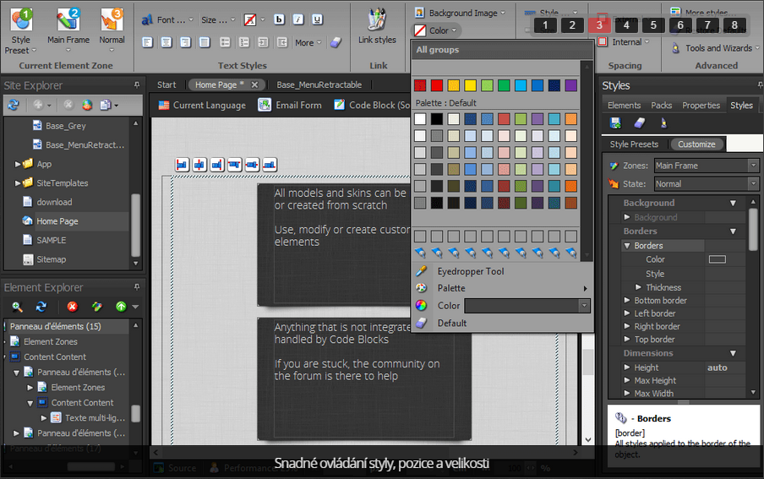This screenshot has height=479, width=764.
Task: Refresh the Site Explorer
Action: pyautogui.click(x=14, y=105)
